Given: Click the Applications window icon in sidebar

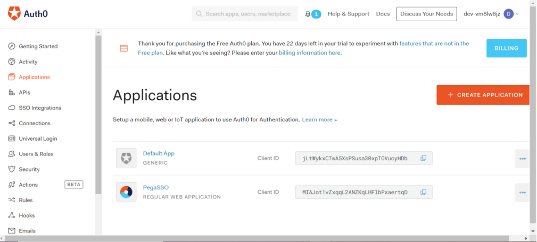Looking at the screenshot, I should [12, 77].
